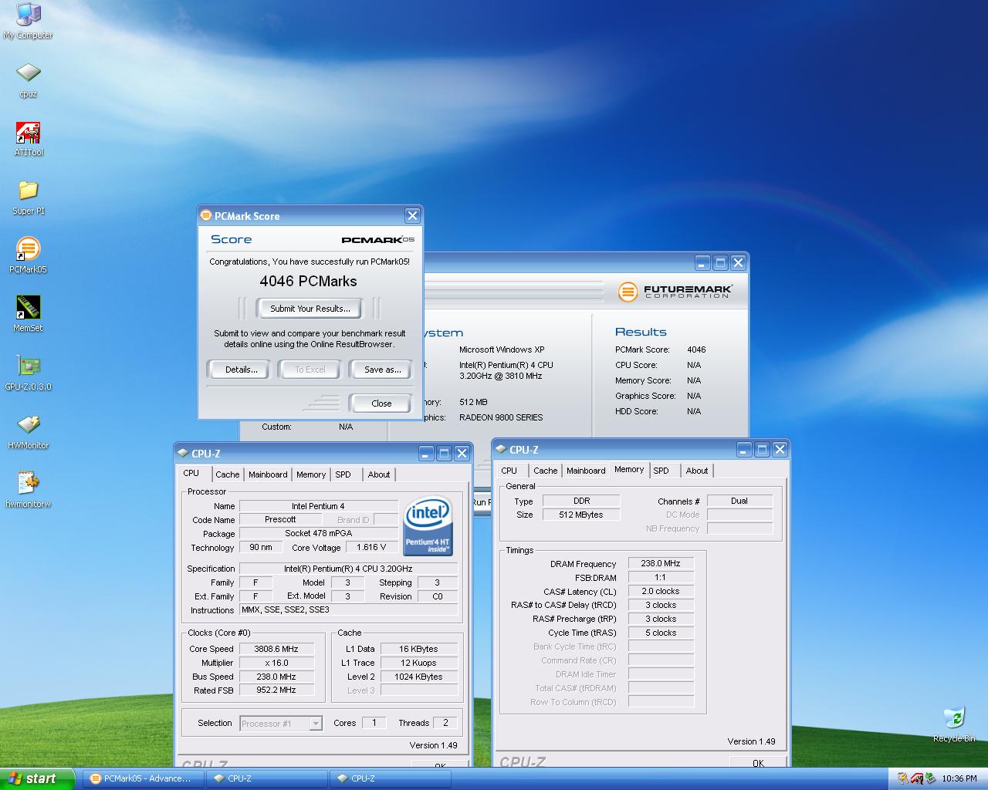988x790 pixels.
Task: Open the Details button in PCMark Score
Action: 241,370
